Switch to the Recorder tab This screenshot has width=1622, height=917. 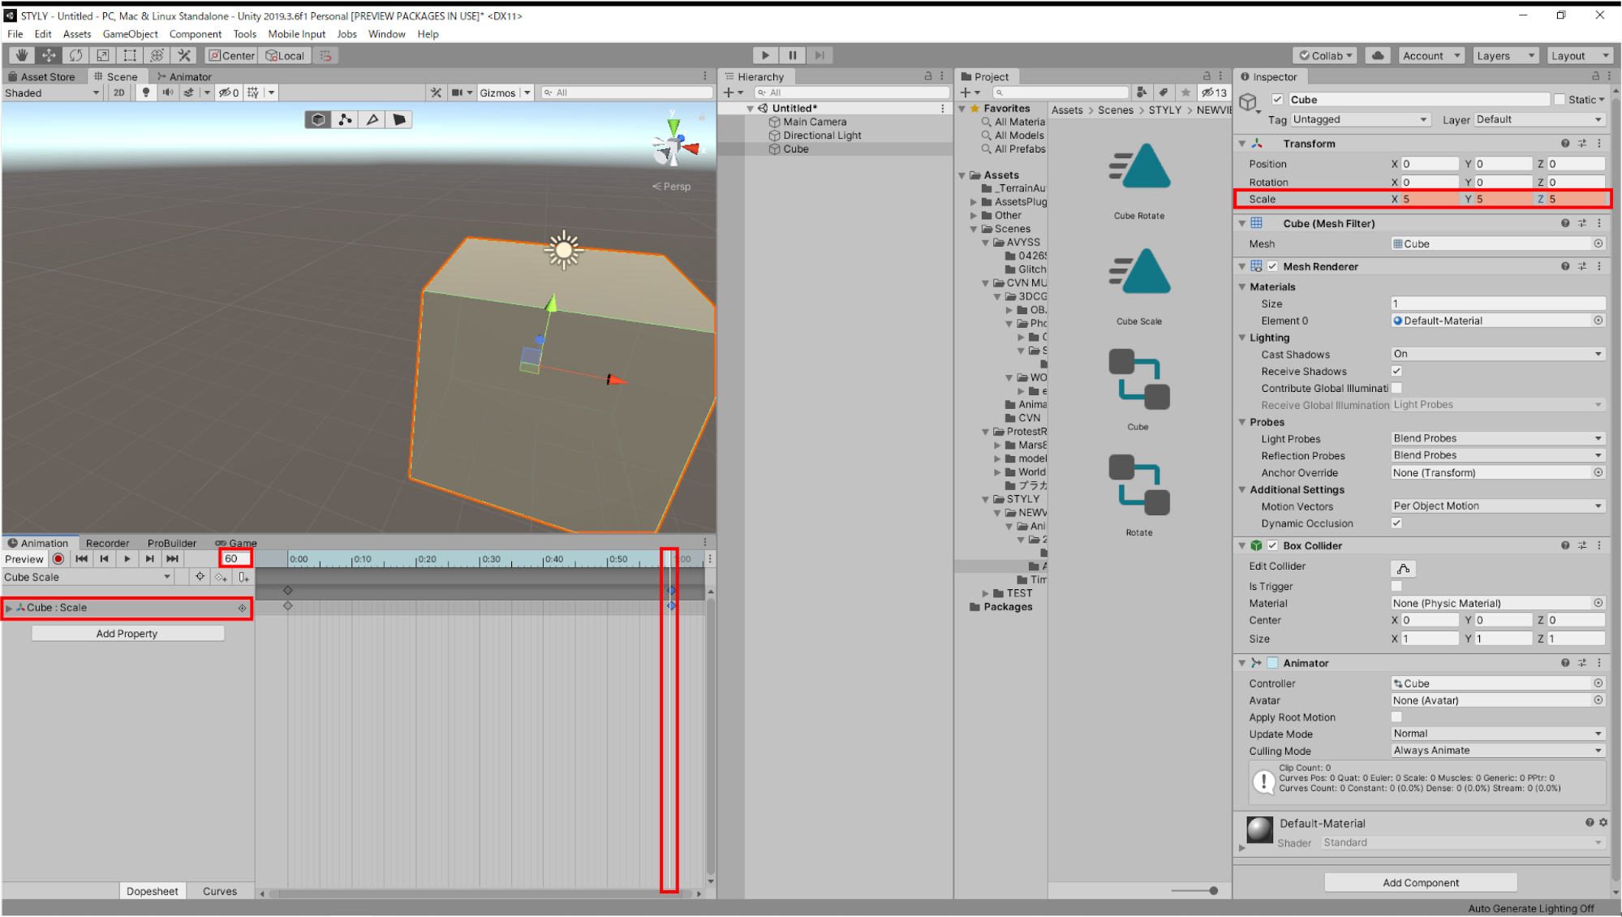tap(107, 543)
